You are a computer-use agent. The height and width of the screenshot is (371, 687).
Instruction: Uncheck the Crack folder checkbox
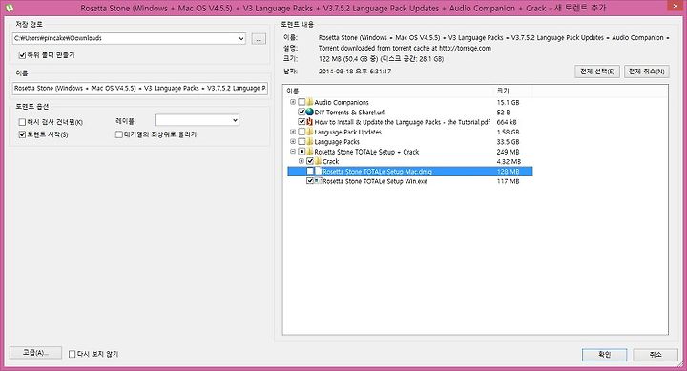[x=310, y=161]
